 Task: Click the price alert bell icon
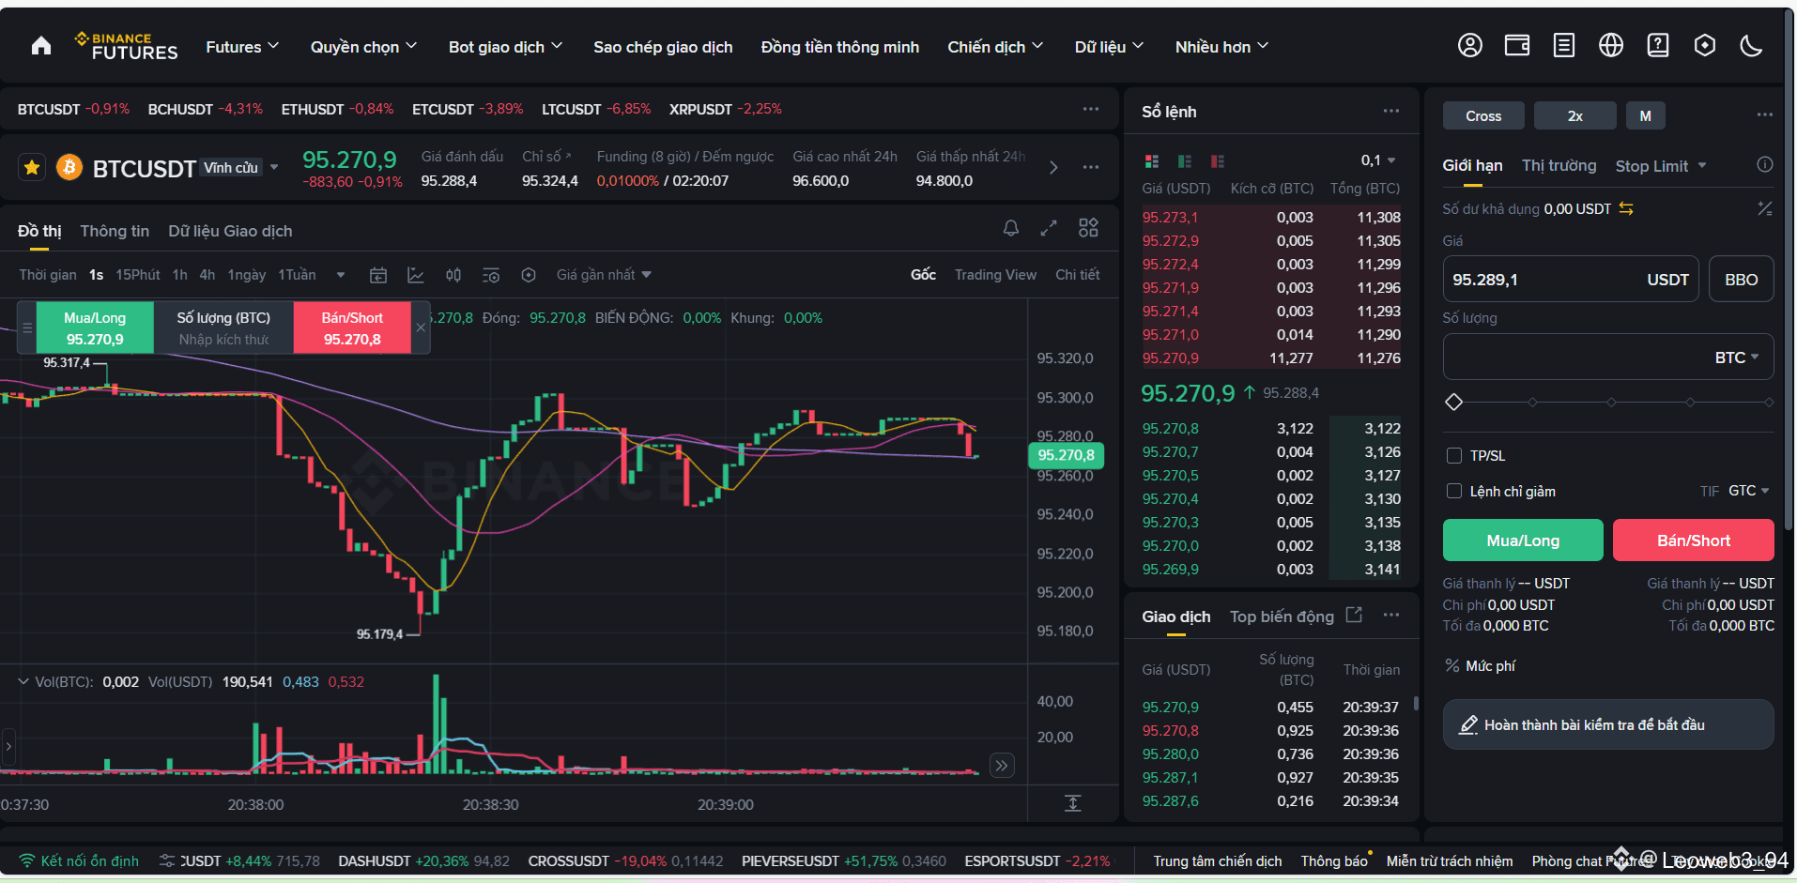1011,228
